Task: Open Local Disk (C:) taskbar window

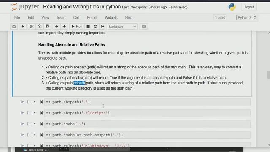Action: point(36,150)
